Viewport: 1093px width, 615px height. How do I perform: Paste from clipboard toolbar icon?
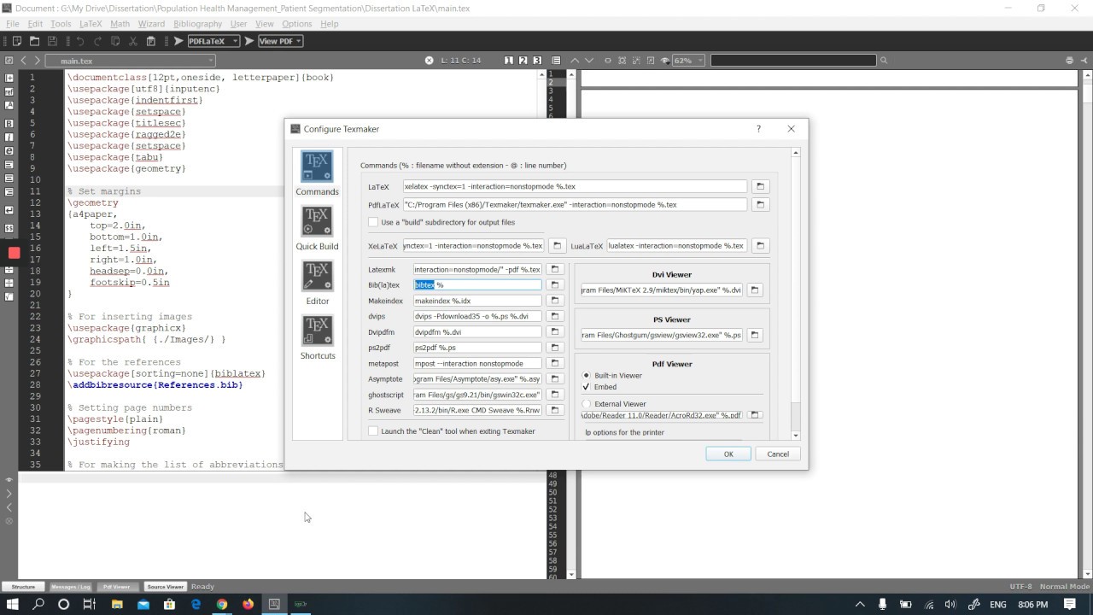[151, 41]
